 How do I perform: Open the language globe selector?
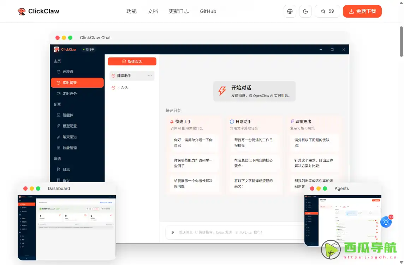[x=290, y=11]
